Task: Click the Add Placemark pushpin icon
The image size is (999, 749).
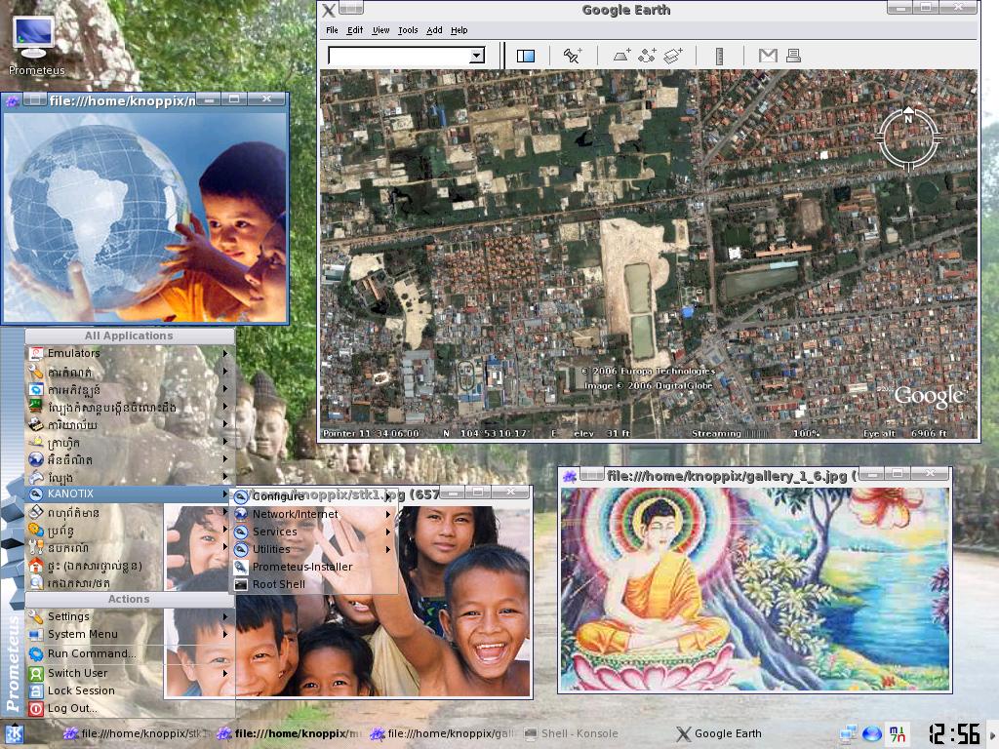Action: [572, 56]
